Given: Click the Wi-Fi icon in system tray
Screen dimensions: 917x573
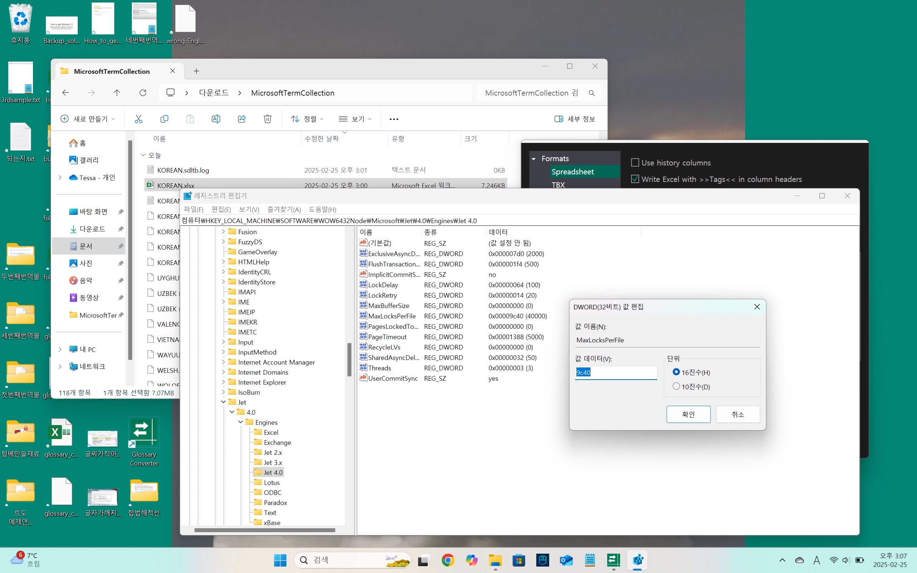Looking at the screenshot, I should pyautogui.click(x=833, y=560).
